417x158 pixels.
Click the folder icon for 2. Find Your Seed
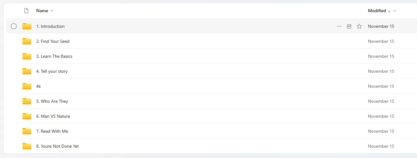tap(27, 41)
